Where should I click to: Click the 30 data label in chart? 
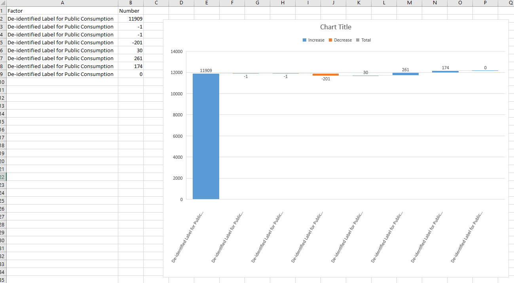pyautogui.click(x=366, y=72)
